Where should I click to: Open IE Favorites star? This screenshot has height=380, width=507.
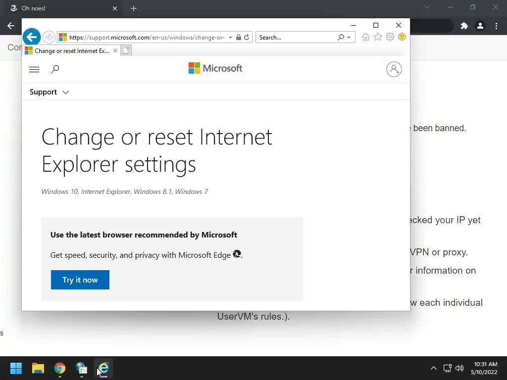[378, 37]
